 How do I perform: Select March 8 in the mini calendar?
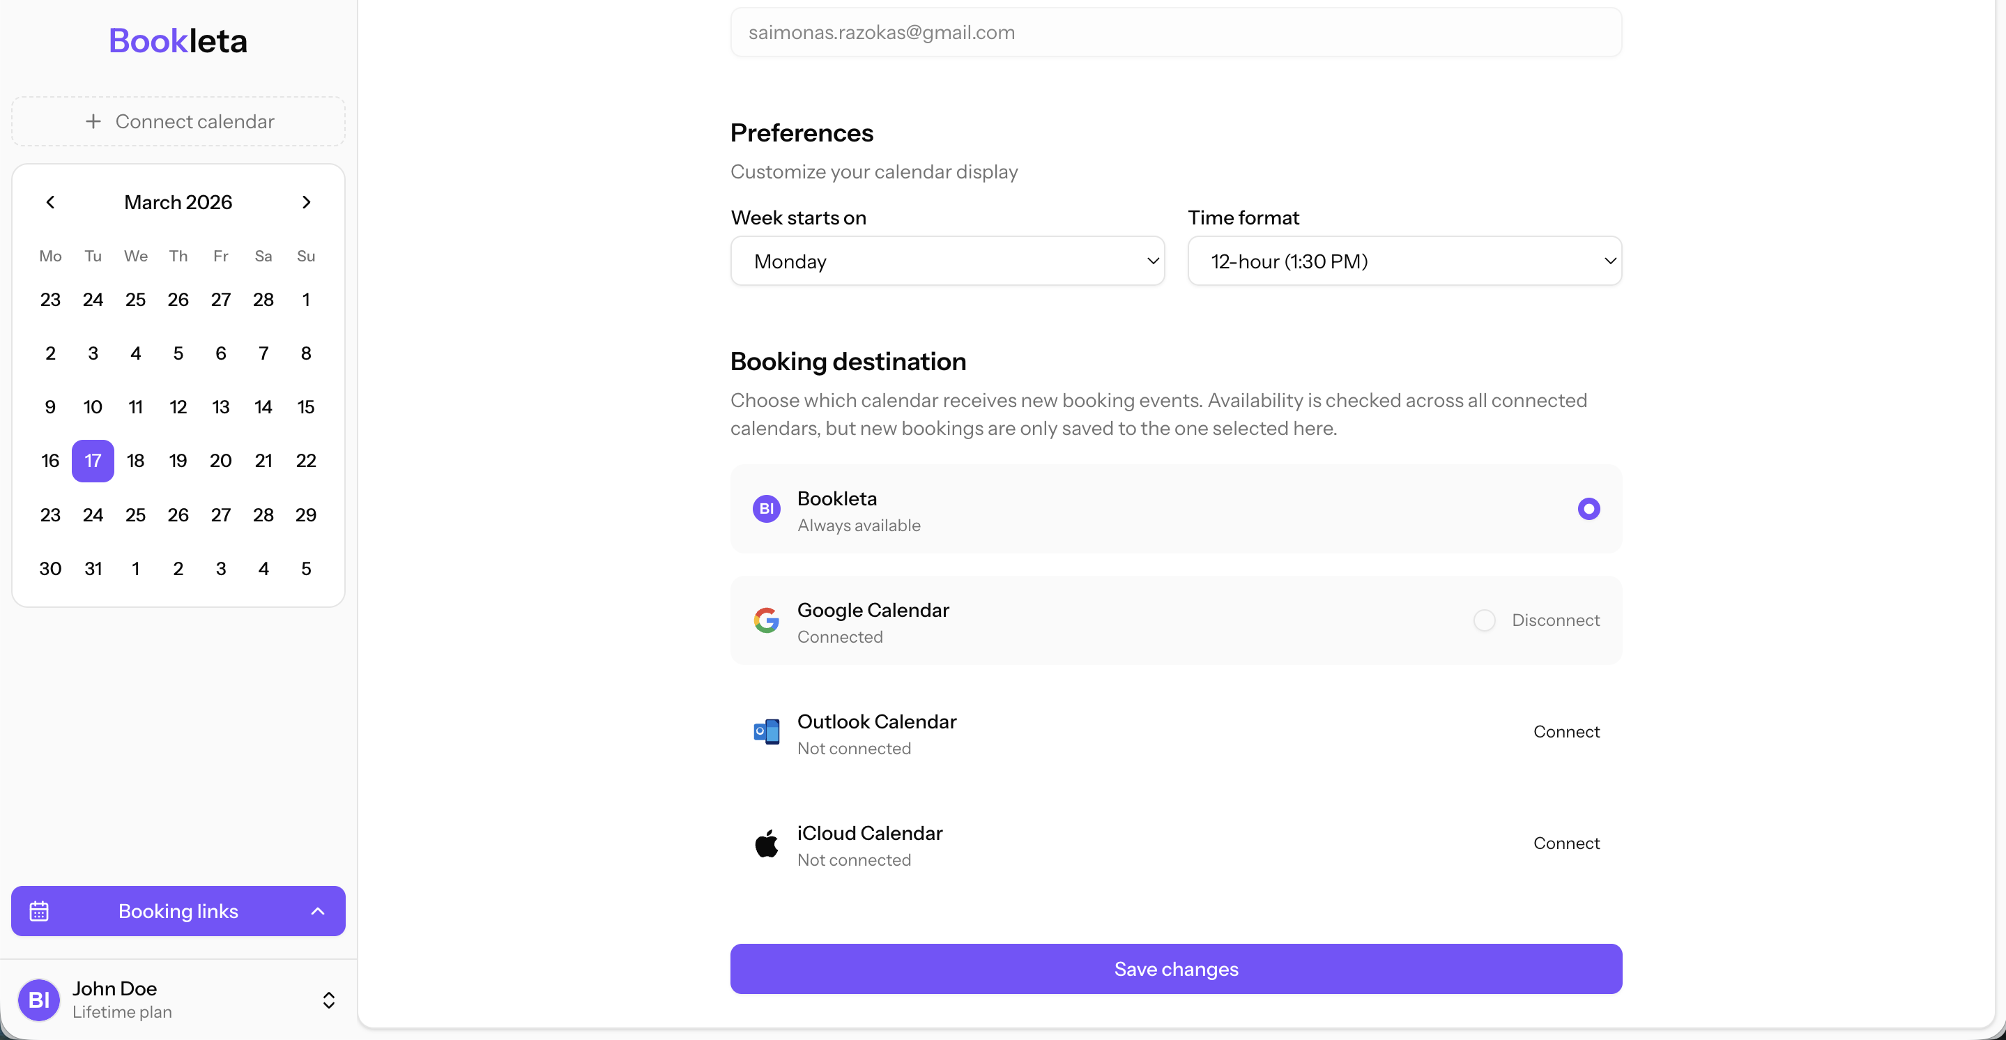pyautogui.click(x=306, y=353)
